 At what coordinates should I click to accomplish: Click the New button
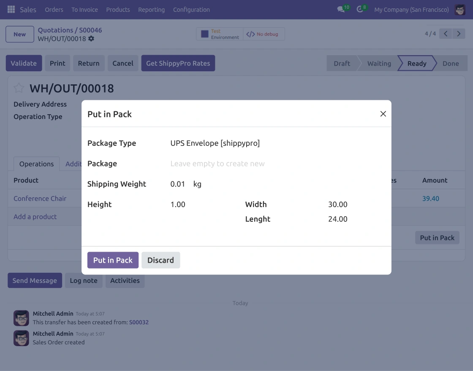tap(19, 34)
